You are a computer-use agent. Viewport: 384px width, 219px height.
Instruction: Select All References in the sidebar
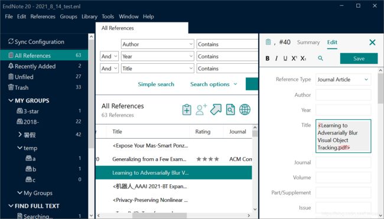pos(44,55)
